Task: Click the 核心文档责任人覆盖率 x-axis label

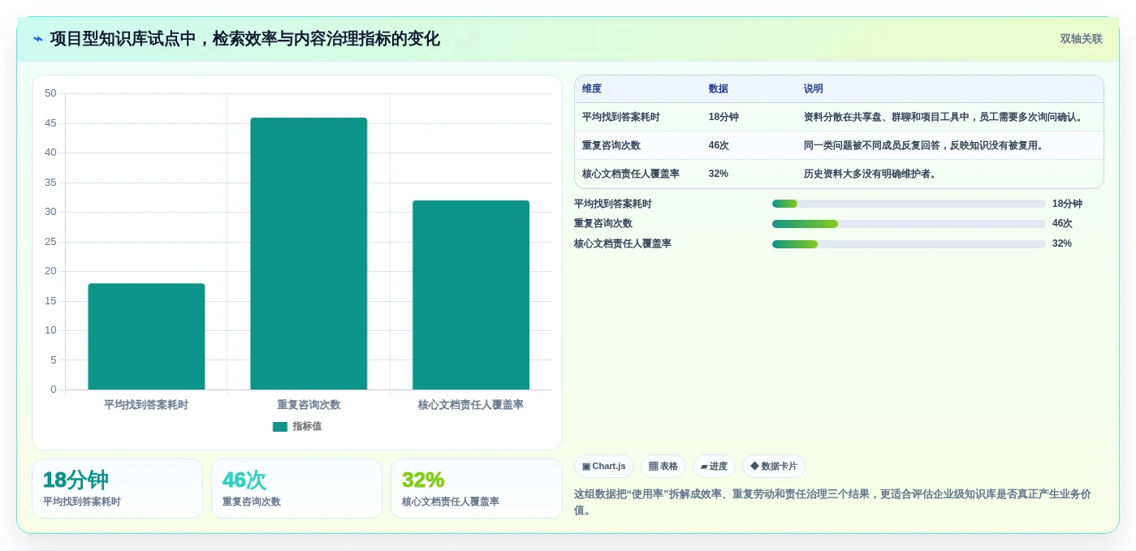Action: point(471,405)
